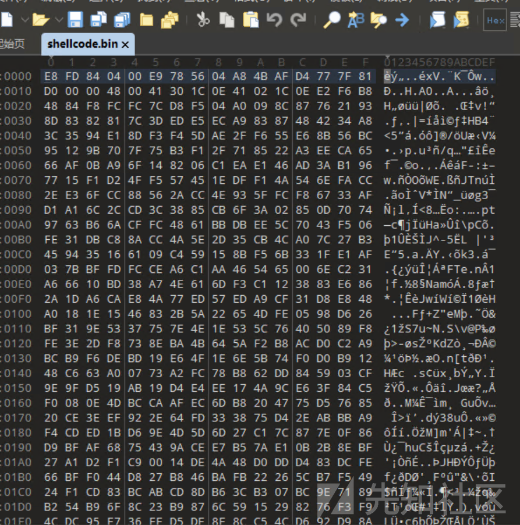Undo the last edit
This screenshot has height=525, width=520.
[274, 20]
